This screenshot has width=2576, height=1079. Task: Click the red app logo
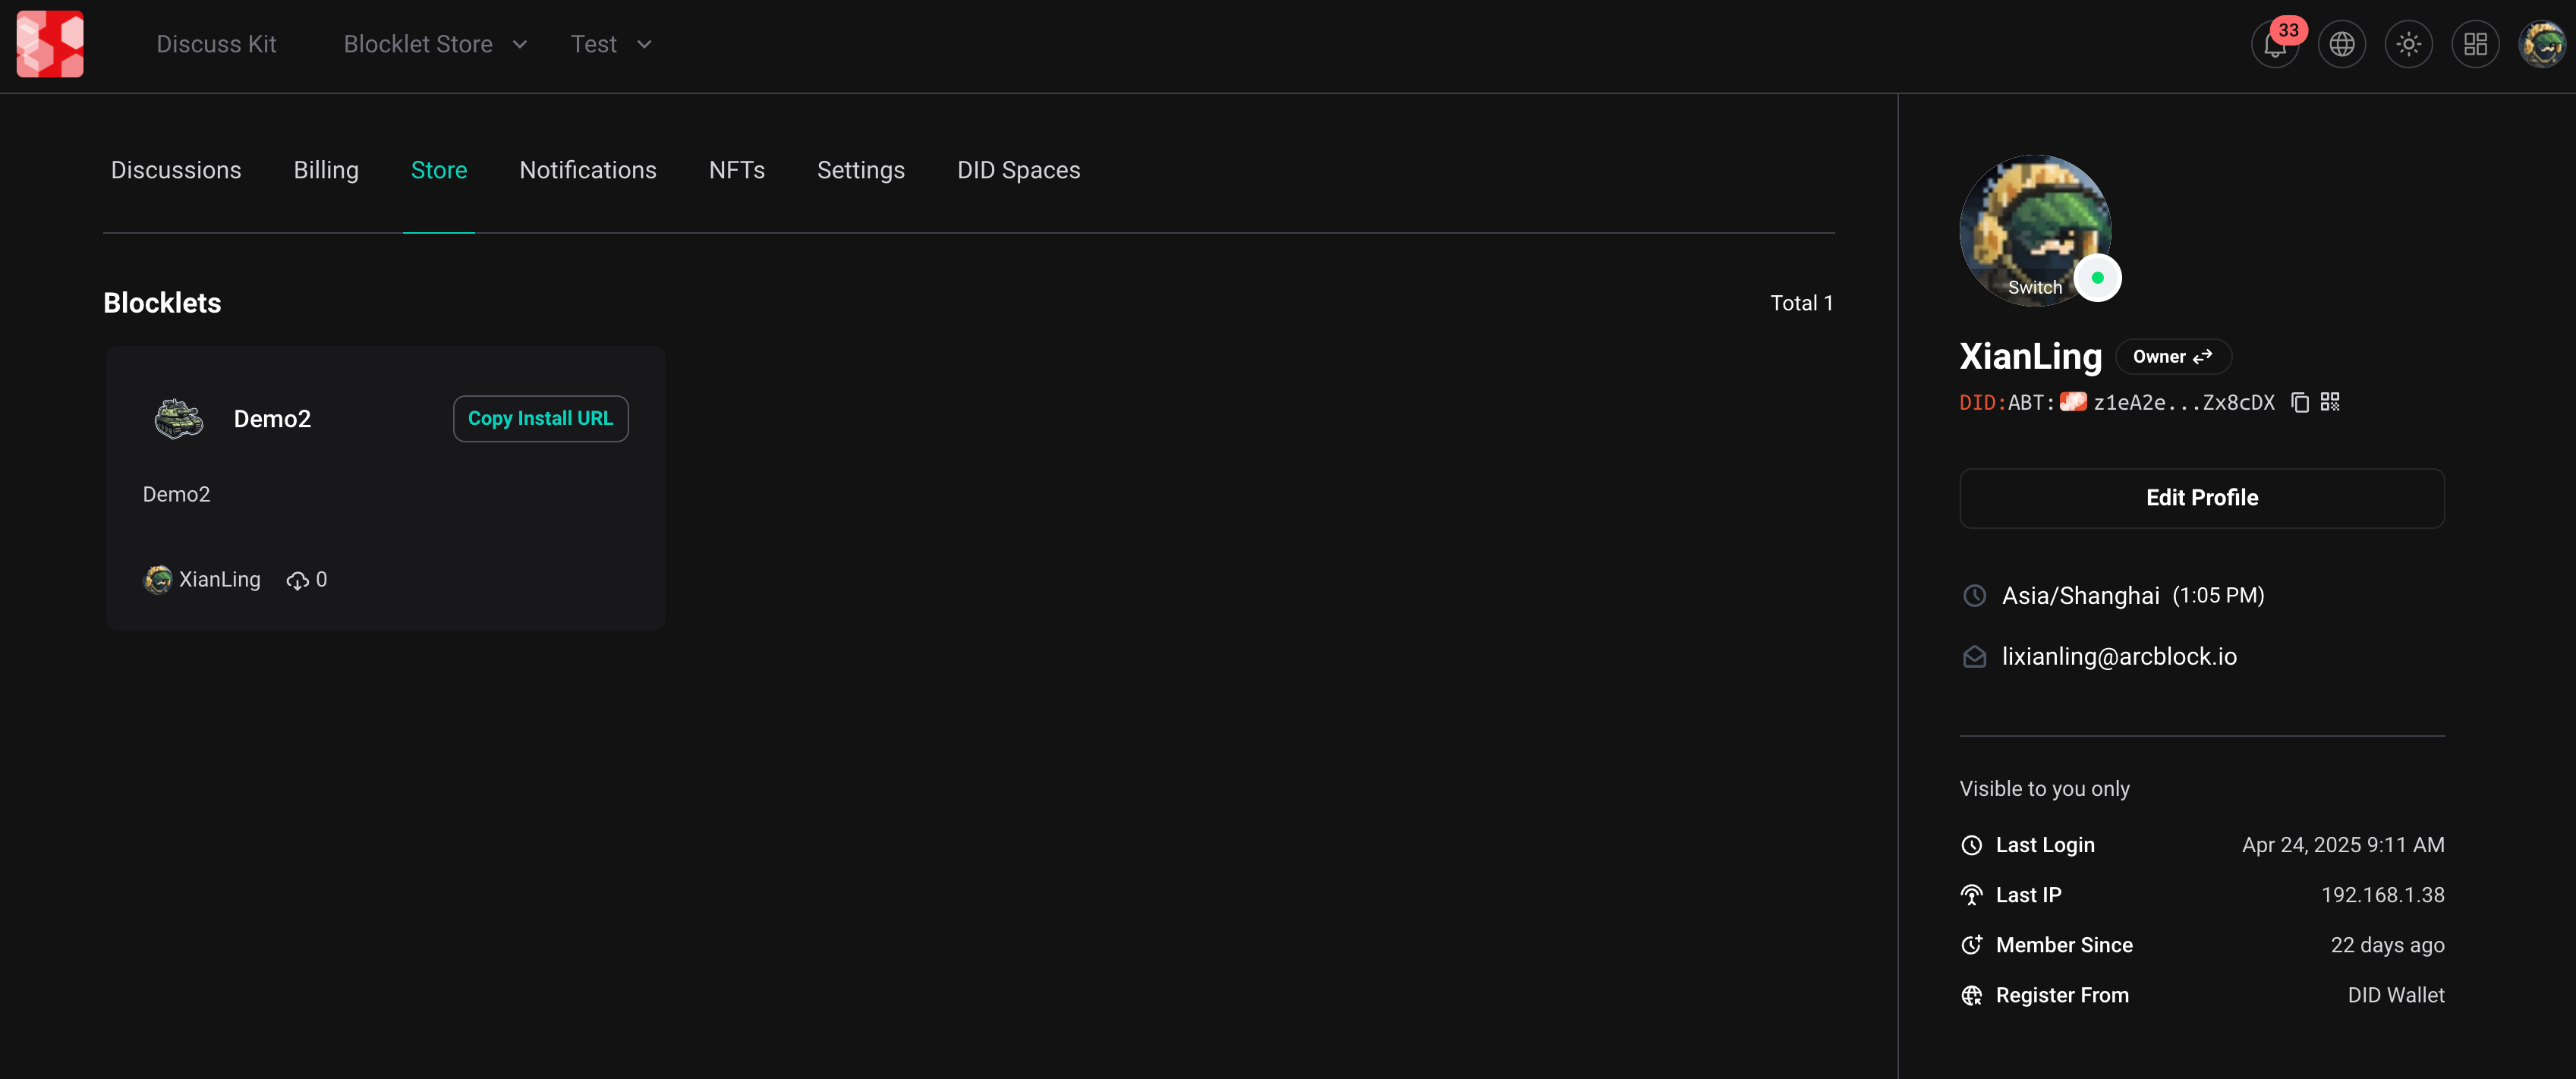pos(50,44)
